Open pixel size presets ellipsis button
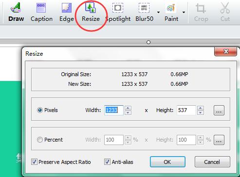This screenshot has height=177, width=240. coord(219,111)
